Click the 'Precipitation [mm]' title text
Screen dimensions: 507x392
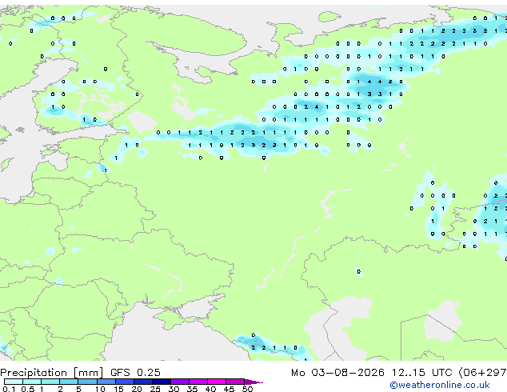click(x=52, y=373)
